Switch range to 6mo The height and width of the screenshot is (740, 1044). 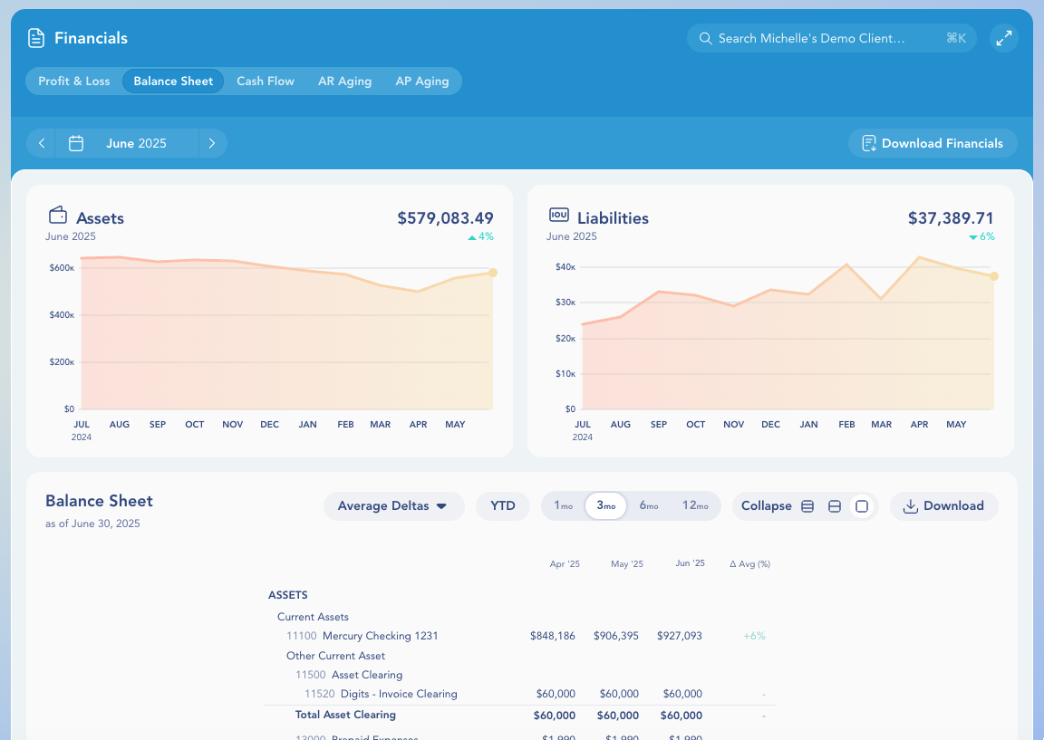click(x=649, y=506)
